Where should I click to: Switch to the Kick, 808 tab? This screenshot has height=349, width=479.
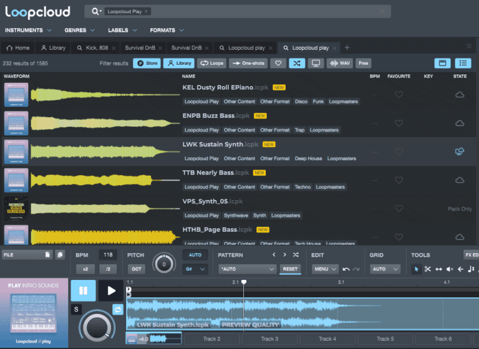[94, 47]
